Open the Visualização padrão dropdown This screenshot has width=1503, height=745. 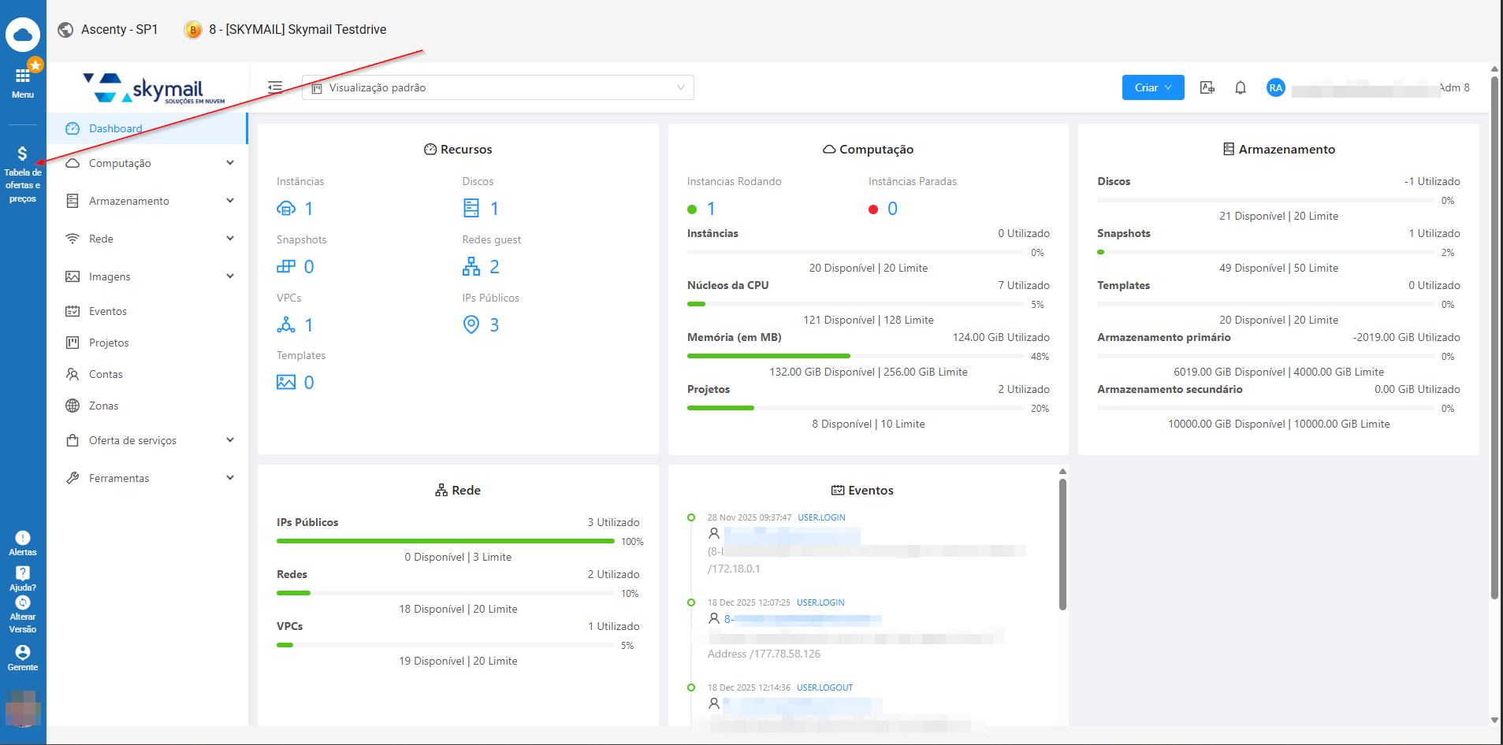pyautogui.click(x=497, y=87)
